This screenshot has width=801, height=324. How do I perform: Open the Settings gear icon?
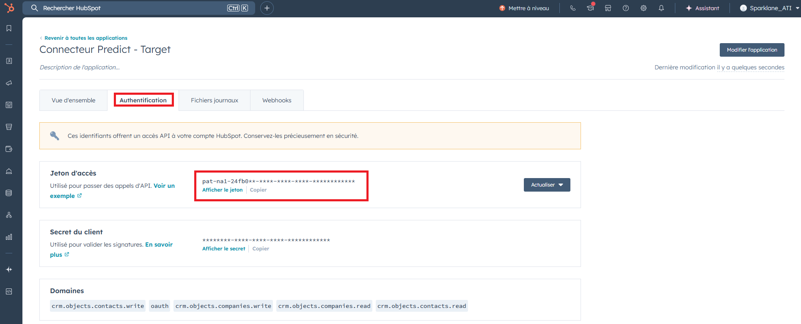(644, 8)
